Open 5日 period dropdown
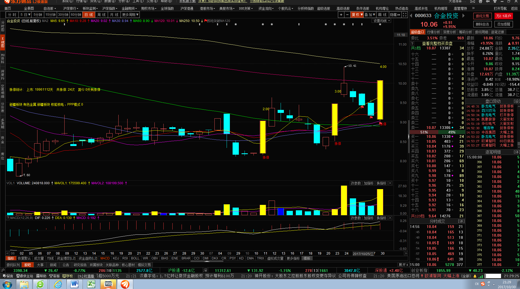 click(x=25, y=15)
